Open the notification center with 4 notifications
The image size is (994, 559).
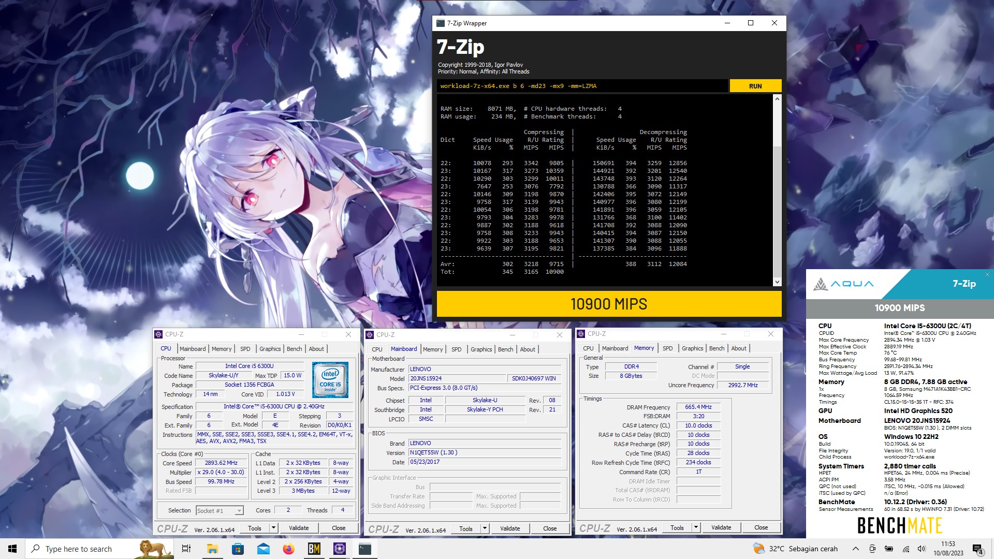coord(977,549)
